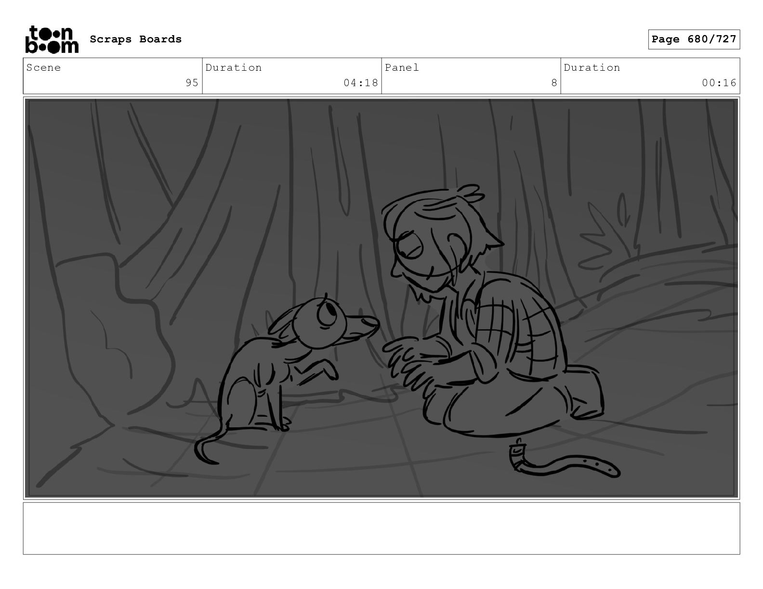Click the 'Scene' header label
The image size is (763, 589).
click(44, 67)
